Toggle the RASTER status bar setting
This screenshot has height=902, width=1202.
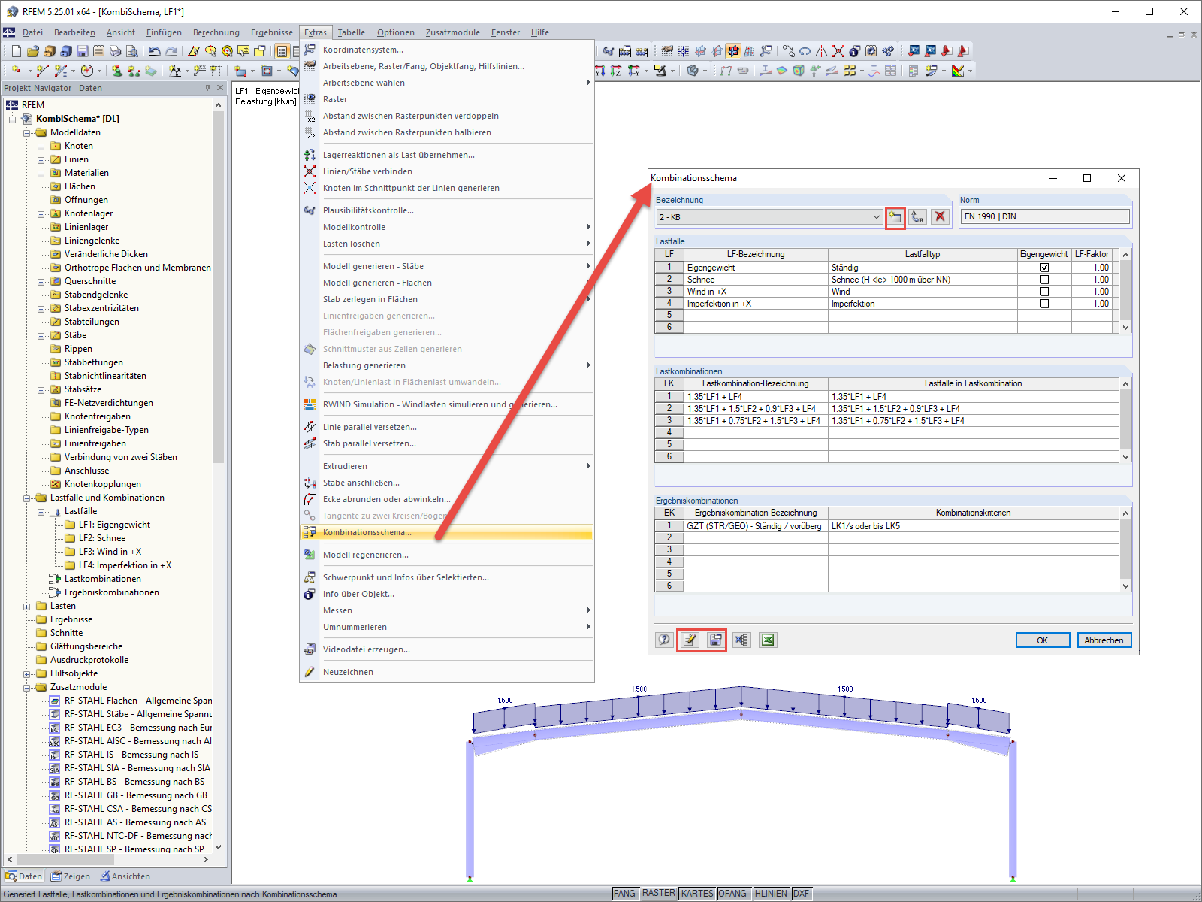(659, 894)
